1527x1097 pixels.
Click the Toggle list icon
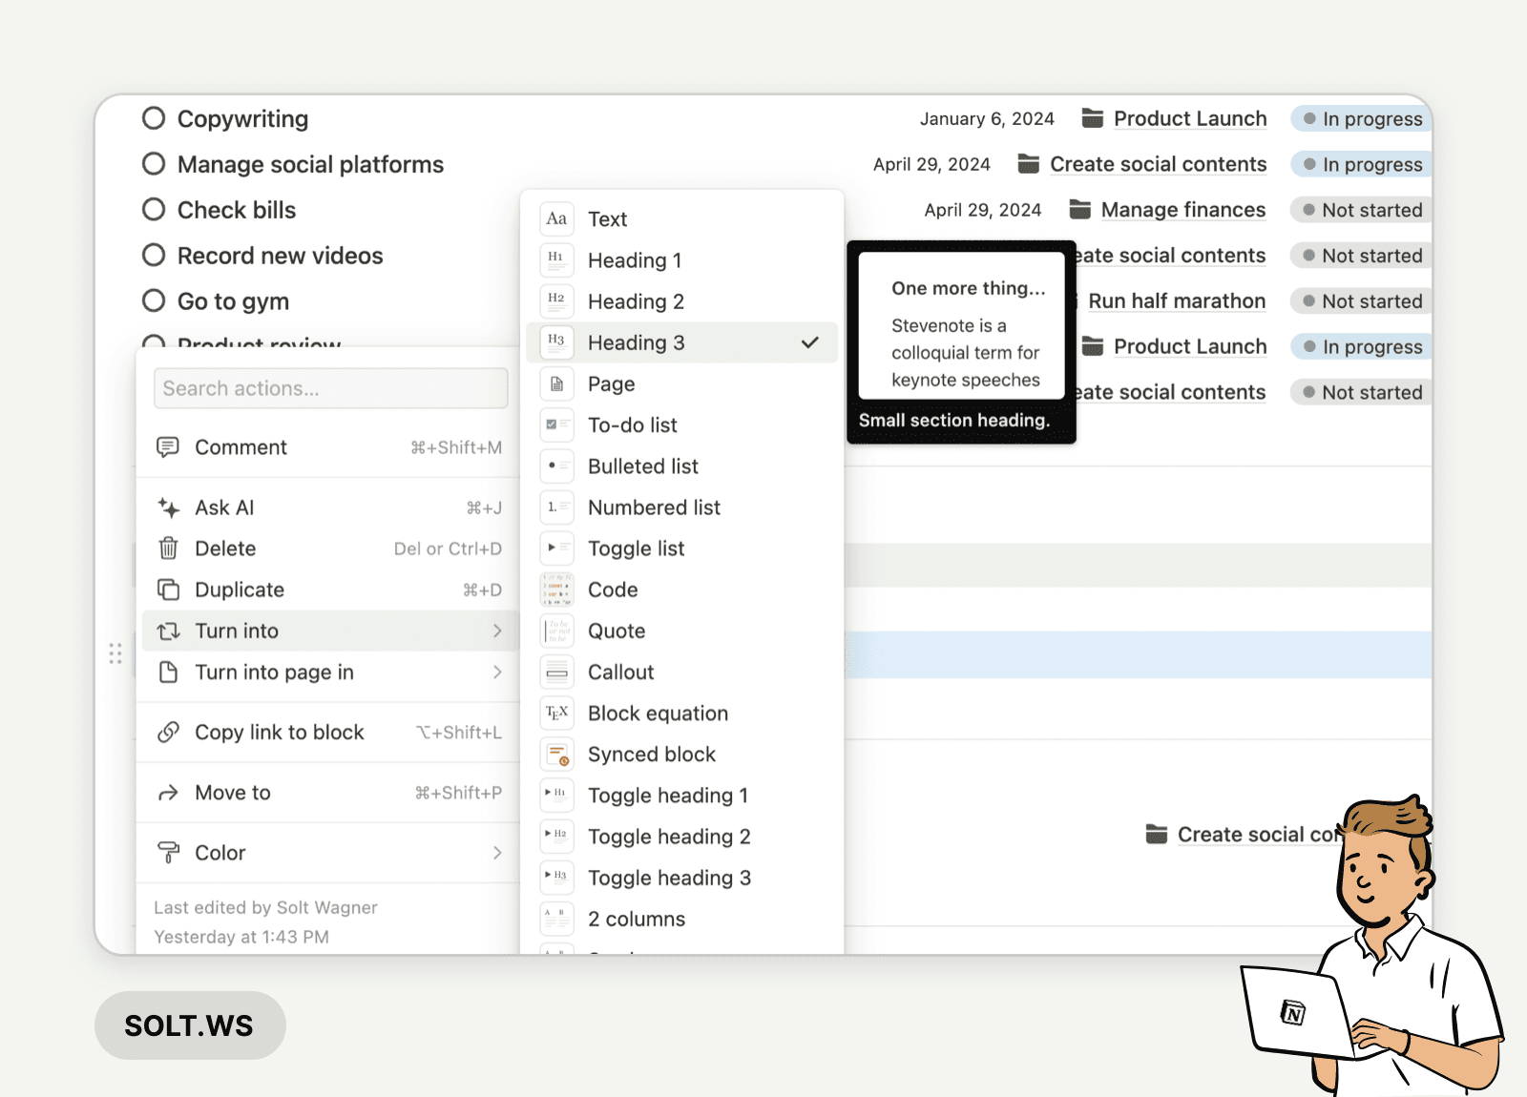pos(556,548)
